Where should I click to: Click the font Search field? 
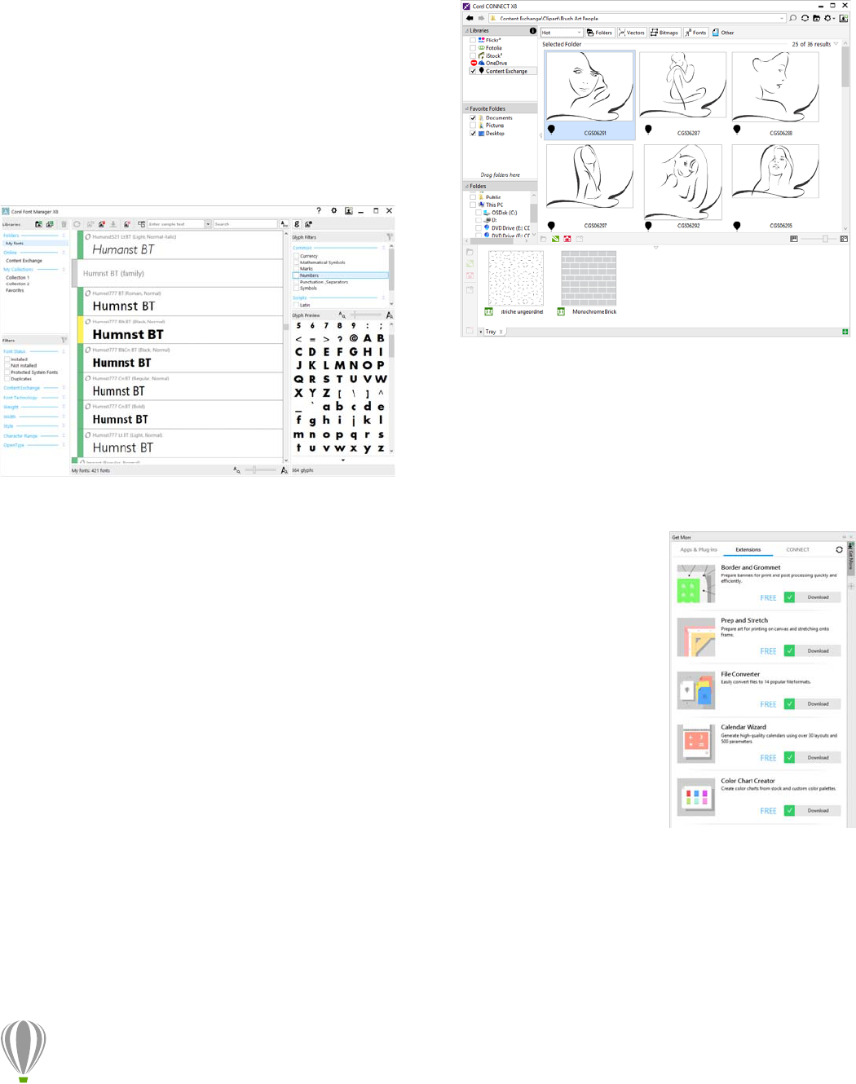[x=245, y=224]
